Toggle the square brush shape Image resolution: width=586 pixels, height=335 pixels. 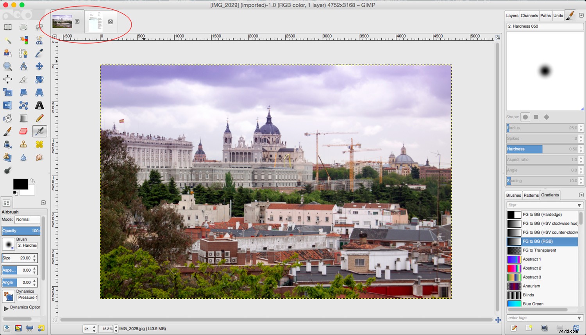tap(536, 117)
